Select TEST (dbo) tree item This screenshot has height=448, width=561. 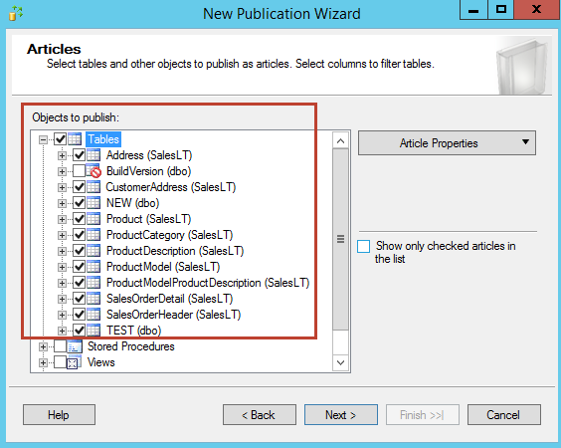134,331
